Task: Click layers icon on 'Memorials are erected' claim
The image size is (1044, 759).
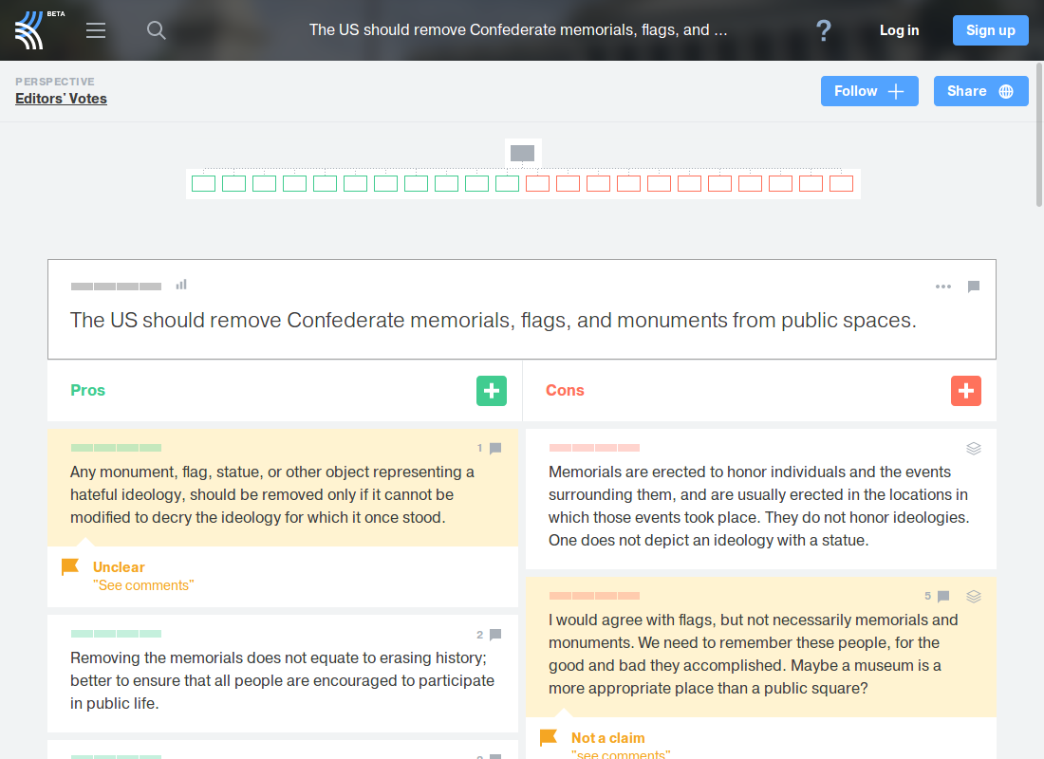Action: click(x=974, y=449)
